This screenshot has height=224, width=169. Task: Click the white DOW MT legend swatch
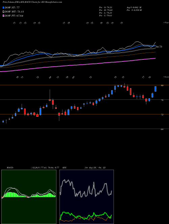[x=3, y=12]
